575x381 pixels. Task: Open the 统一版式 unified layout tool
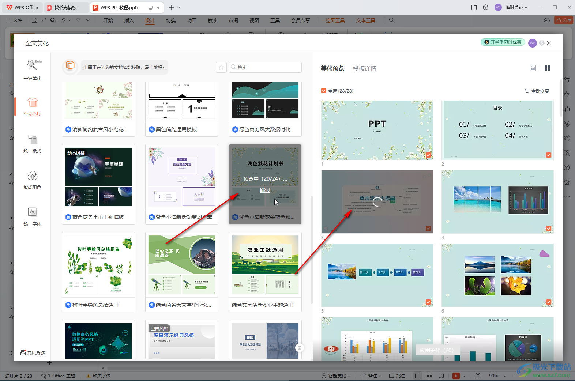pos(32,143)
